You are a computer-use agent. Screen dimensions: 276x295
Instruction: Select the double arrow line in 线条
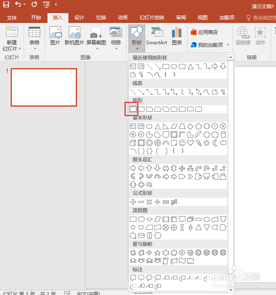coord(149,92)
